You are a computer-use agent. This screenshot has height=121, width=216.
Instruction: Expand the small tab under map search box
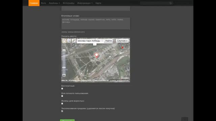[95, 44]
